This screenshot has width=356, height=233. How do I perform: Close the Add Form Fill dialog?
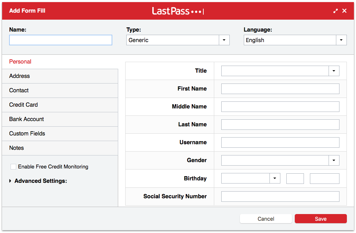[344, 11]
